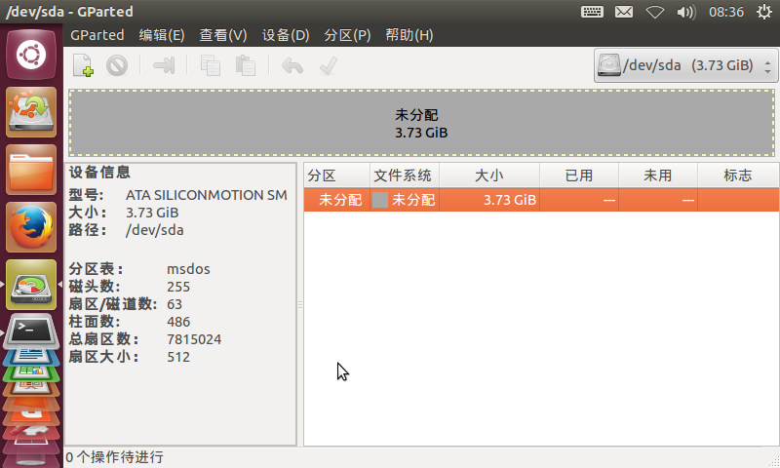
Task: Click the path value /dev/sda
Action: [x=155, y=230]
